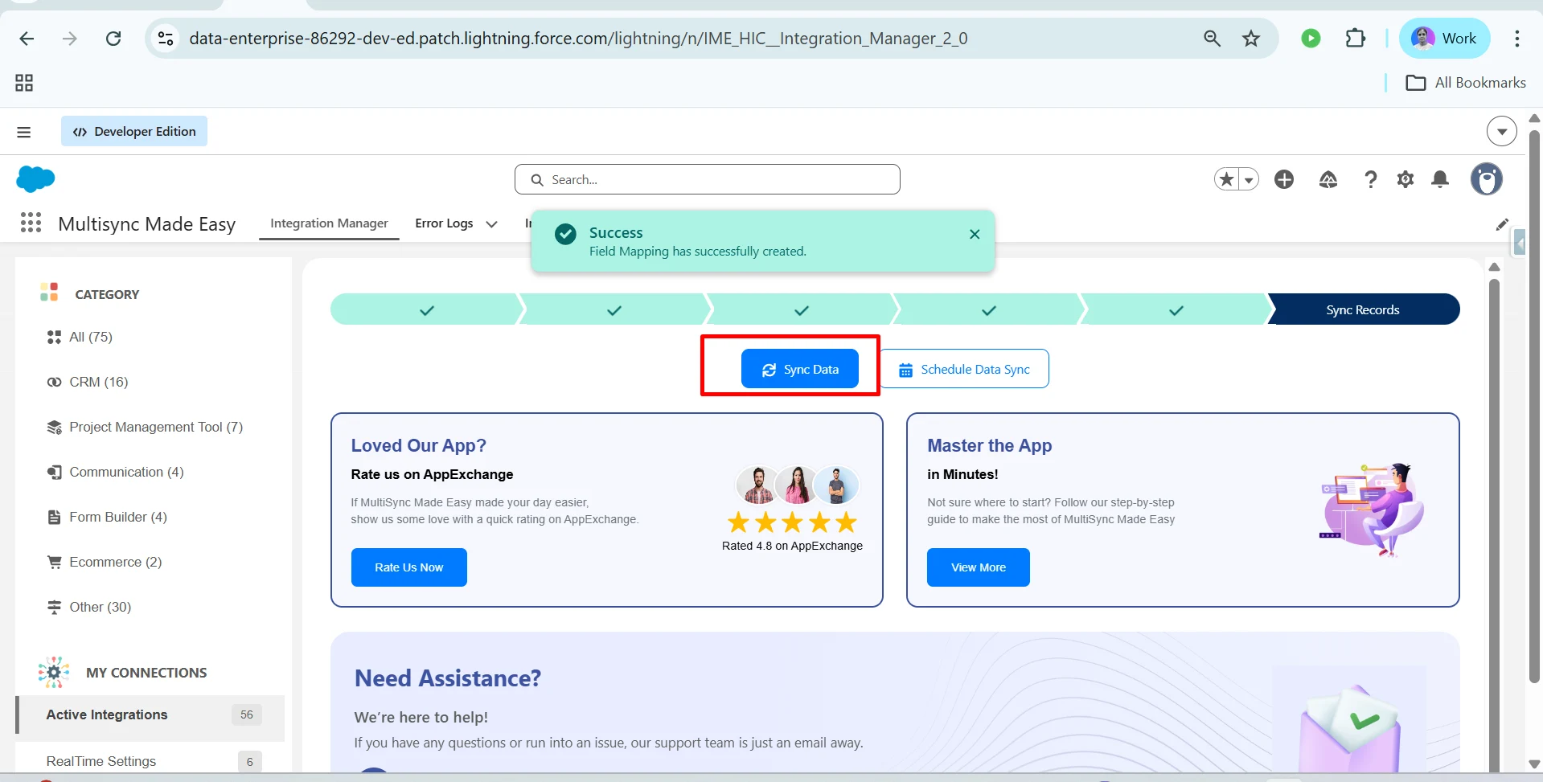The image size is (1543, 782).
Task: Go to the third completed step
Action: coord(802,309)
